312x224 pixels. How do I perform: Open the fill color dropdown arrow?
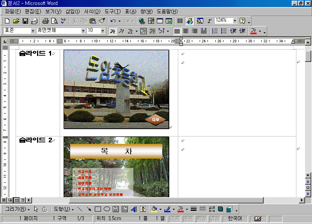tap(160, 209)
